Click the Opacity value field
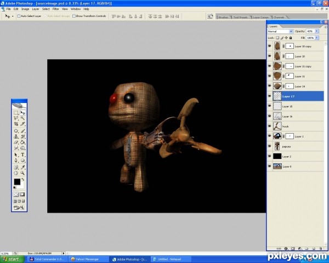Viewport: 329px width, 263px height. coord(310,31)
